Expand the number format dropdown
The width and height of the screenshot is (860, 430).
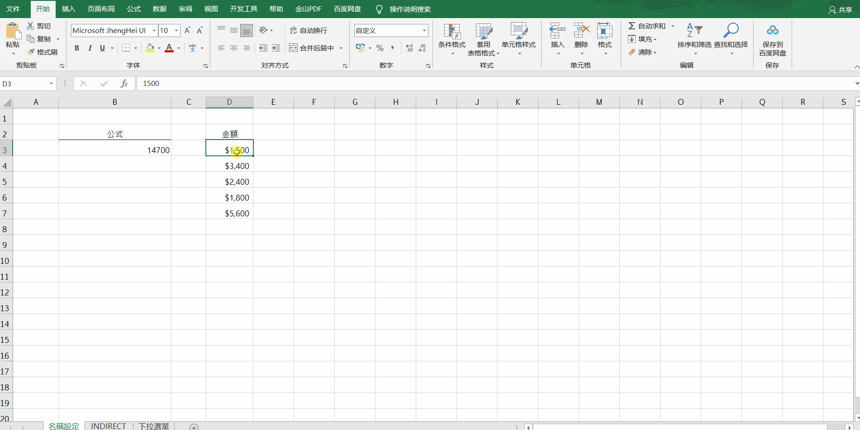(424, 30)
